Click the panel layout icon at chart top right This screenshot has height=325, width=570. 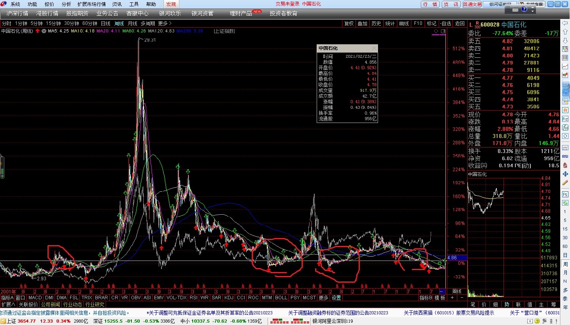[443, 31]
